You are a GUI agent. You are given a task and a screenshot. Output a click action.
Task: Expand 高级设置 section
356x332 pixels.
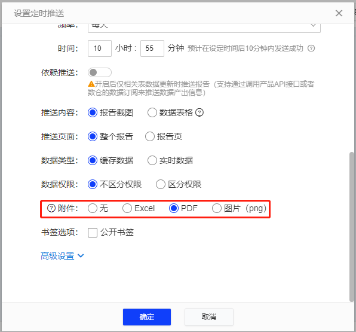(x=62, y=256)
